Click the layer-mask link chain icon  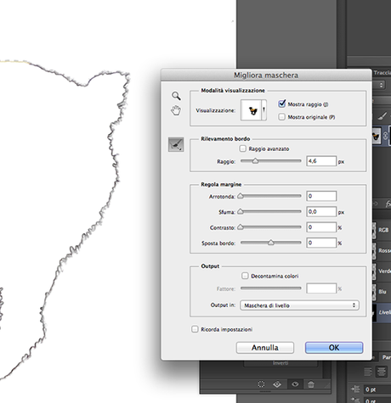point(385,136)
